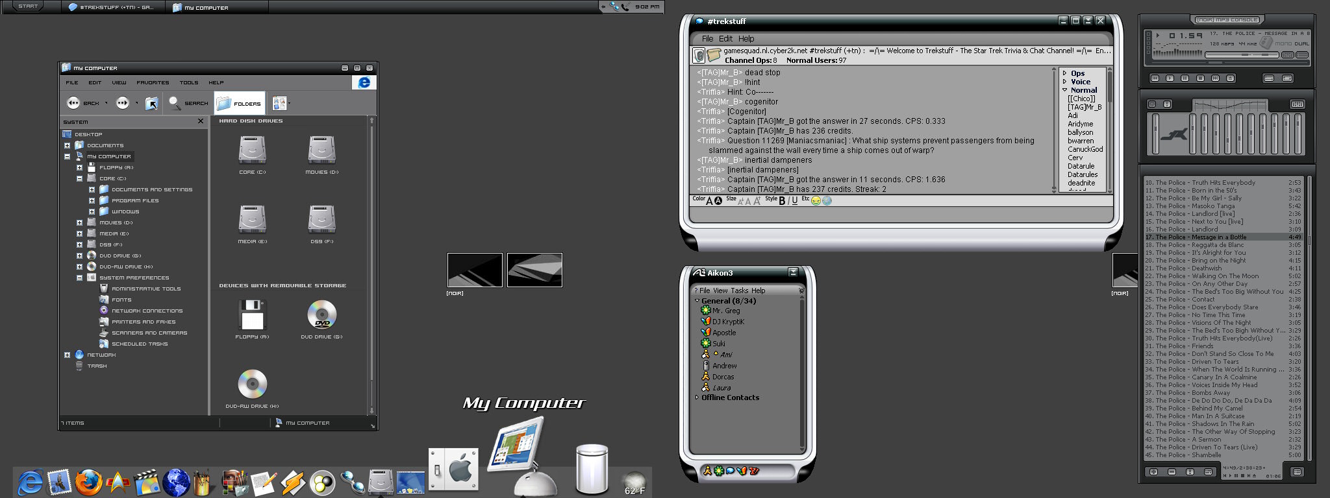Open the Mail stamp icon in dock
This screenshot has height=498, width=1330.
[60, 482]
